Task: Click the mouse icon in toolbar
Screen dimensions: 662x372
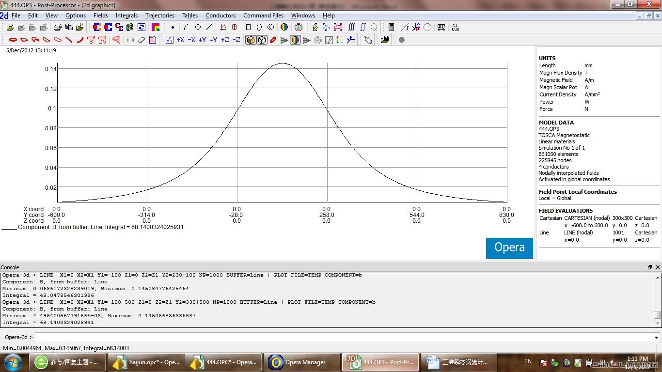Action: click(x=368, y=40)
